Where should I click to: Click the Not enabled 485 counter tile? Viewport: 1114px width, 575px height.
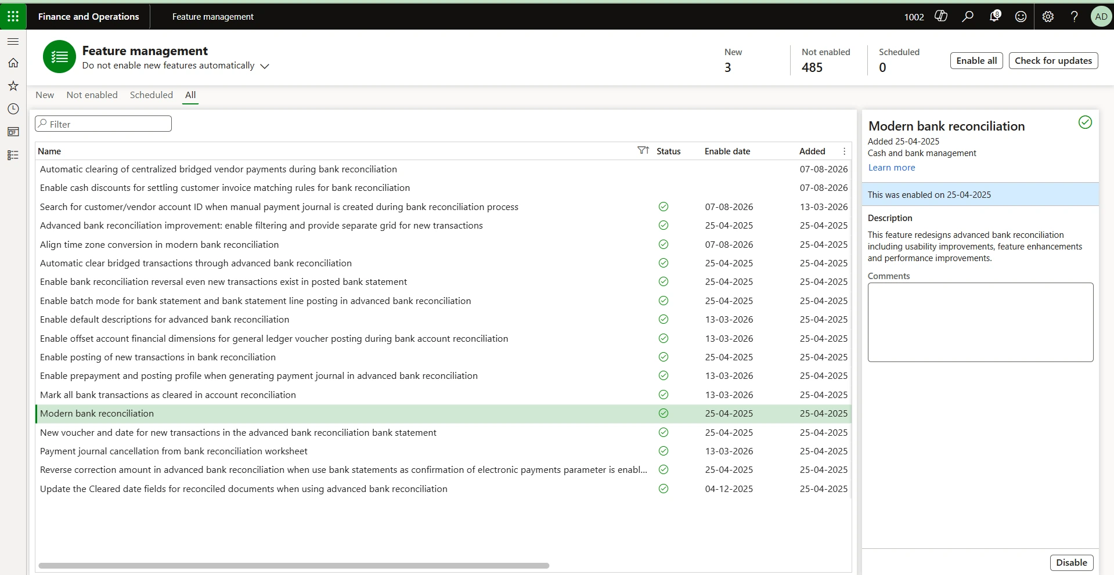825,60
